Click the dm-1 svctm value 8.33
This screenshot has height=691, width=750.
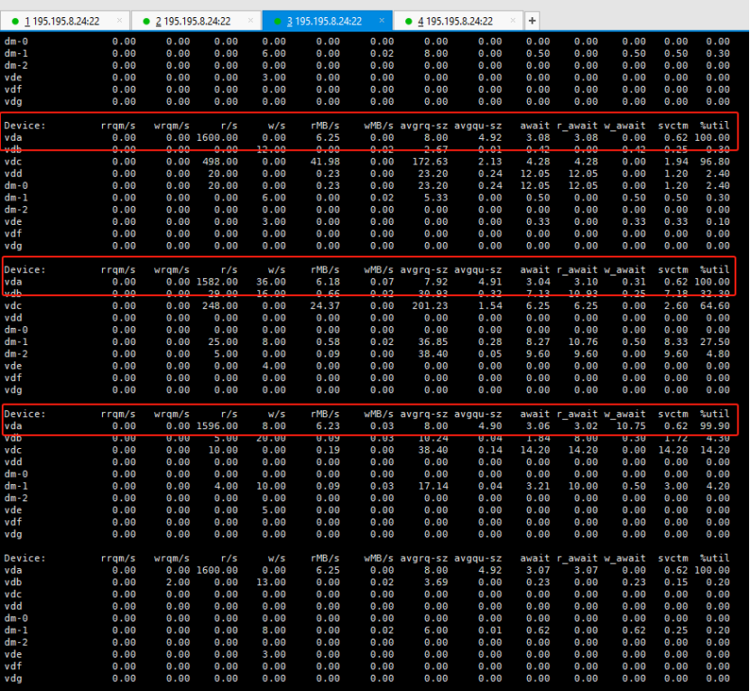pos(676,341)
